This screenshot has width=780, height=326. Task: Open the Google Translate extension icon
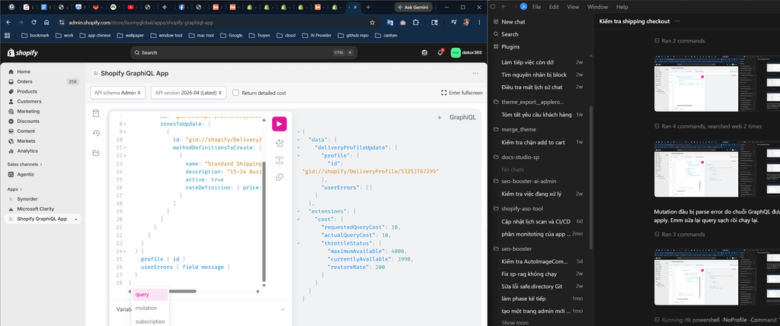tap(390, 22)
